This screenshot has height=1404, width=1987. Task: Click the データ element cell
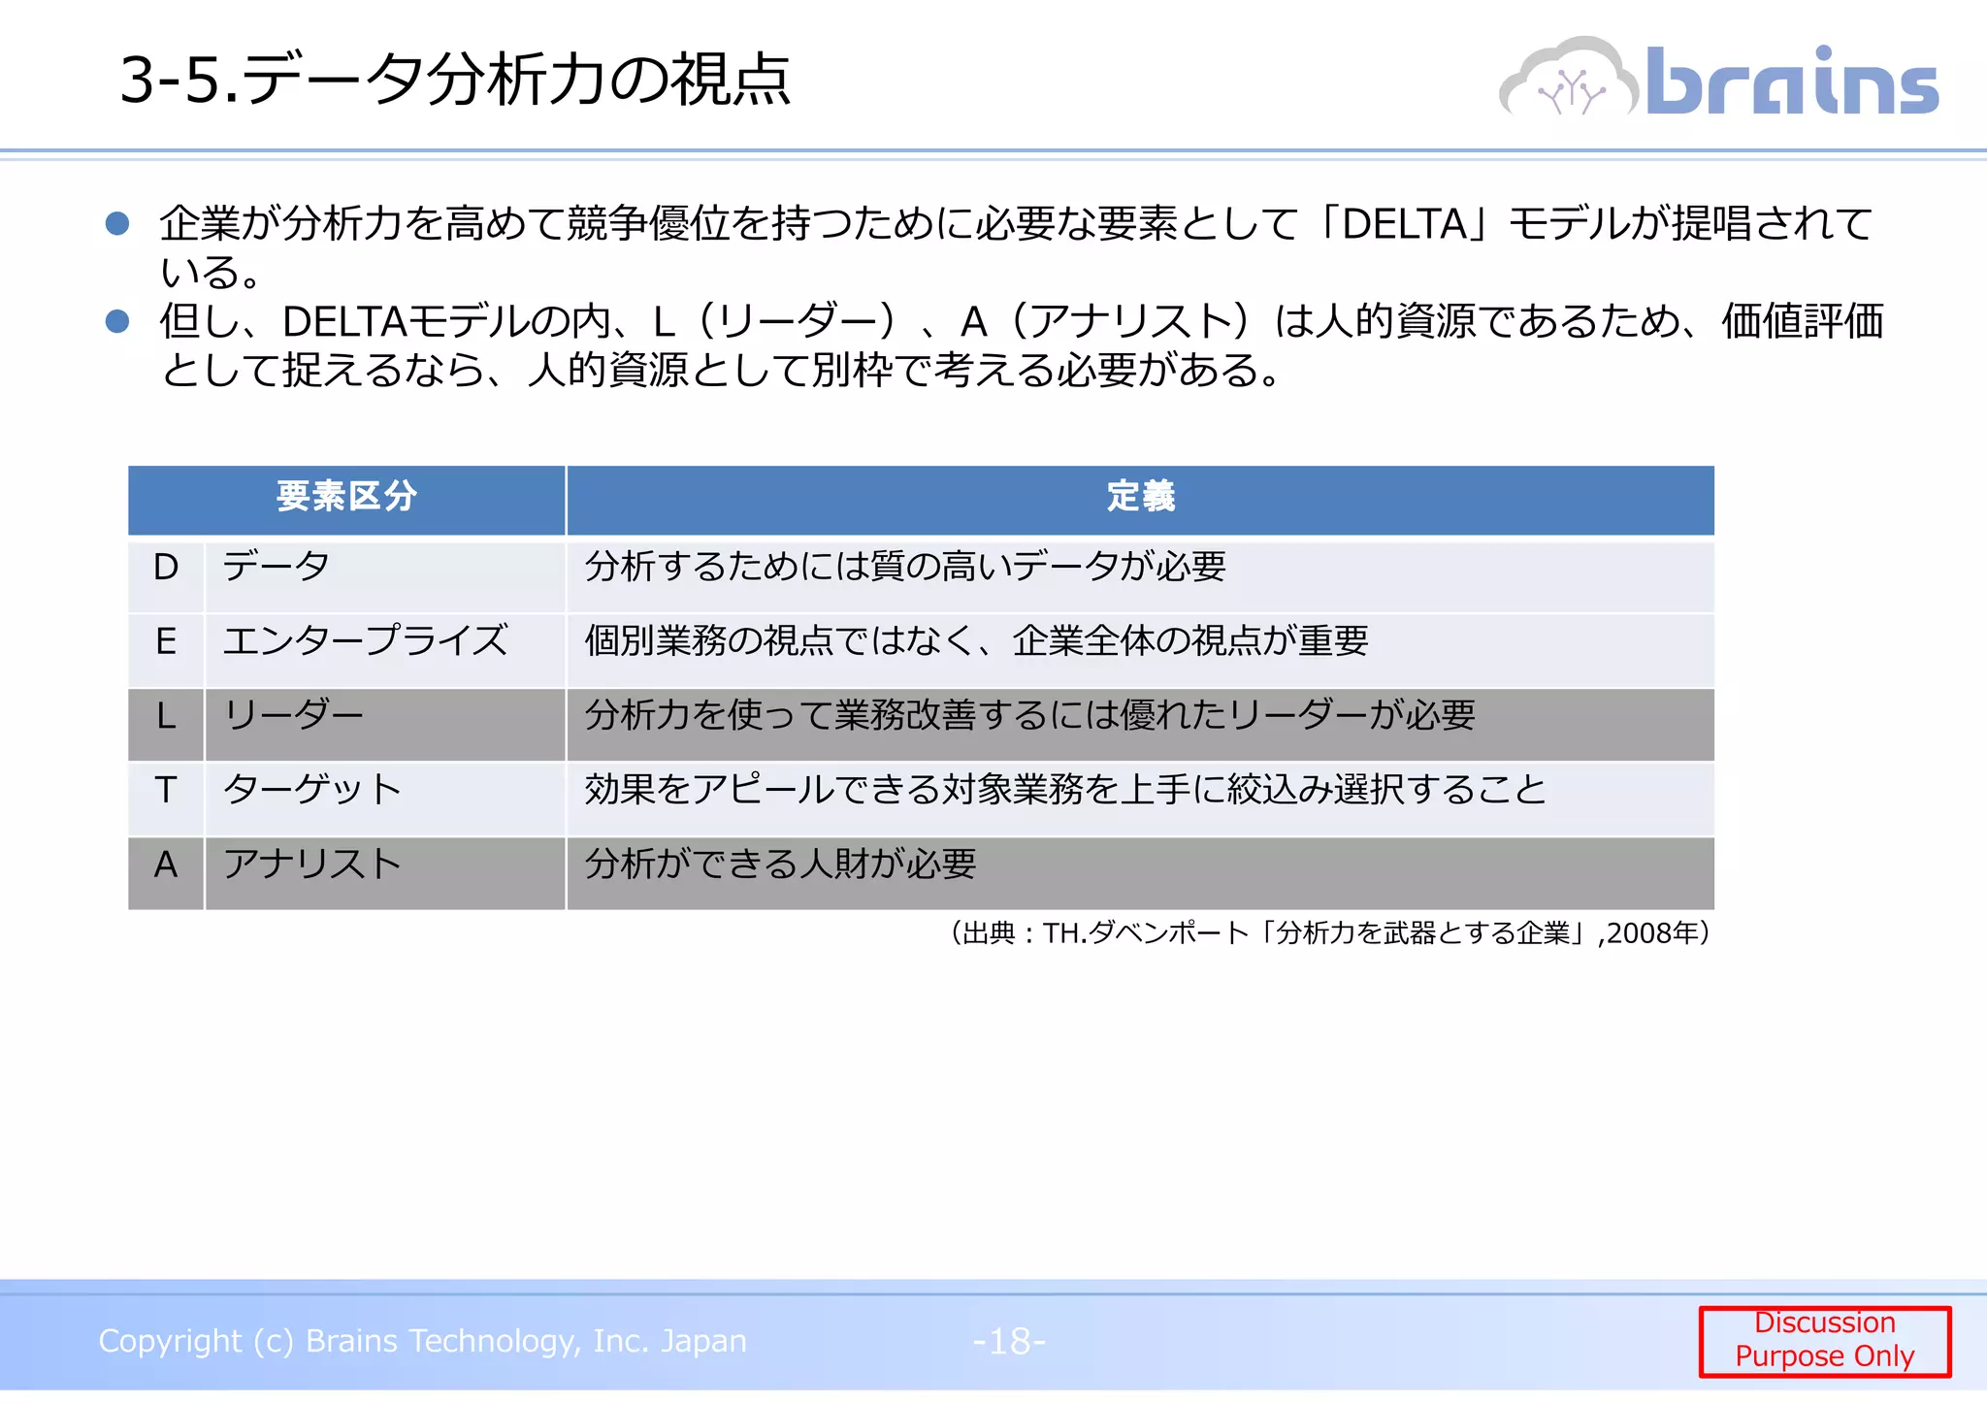[x=385, y=576]
